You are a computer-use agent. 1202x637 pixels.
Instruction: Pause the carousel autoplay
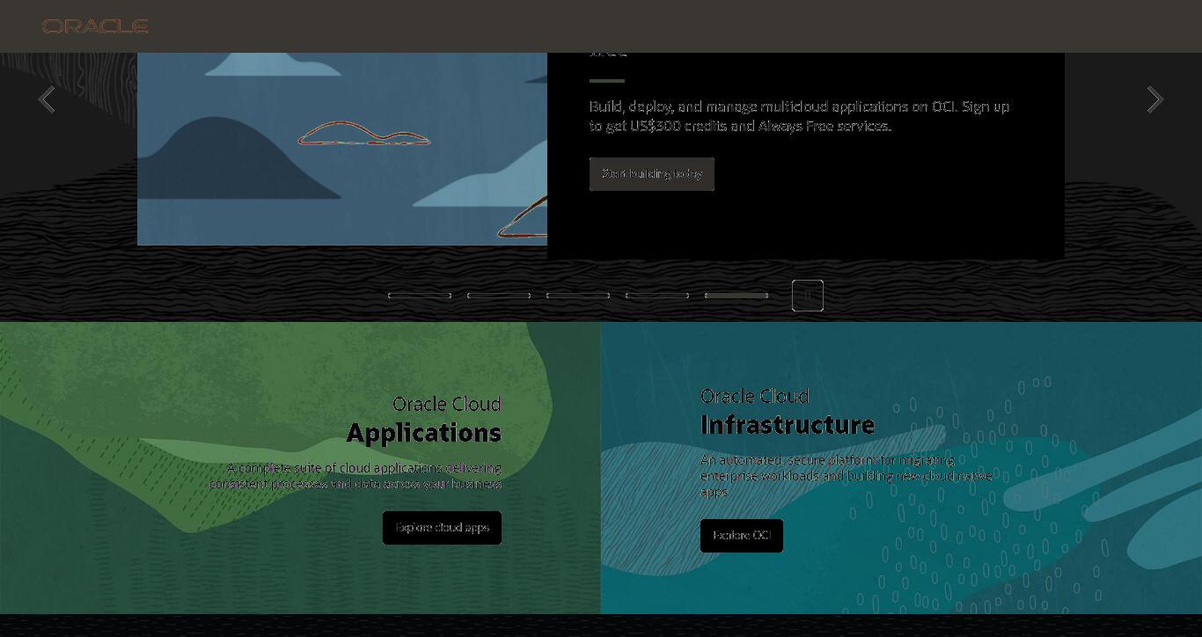click(808, 296)
